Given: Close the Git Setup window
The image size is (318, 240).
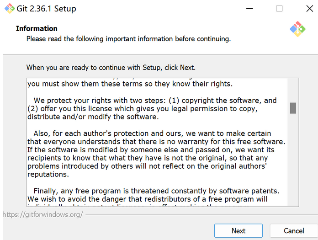Looking at the screenshot, I should pos(309,9).
